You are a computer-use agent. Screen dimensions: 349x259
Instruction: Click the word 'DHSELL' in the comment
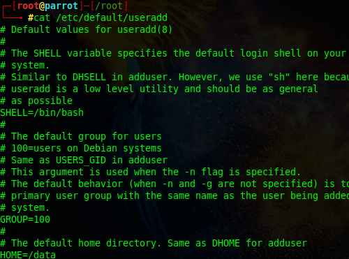pyautogui.click(x=89, y=77)
